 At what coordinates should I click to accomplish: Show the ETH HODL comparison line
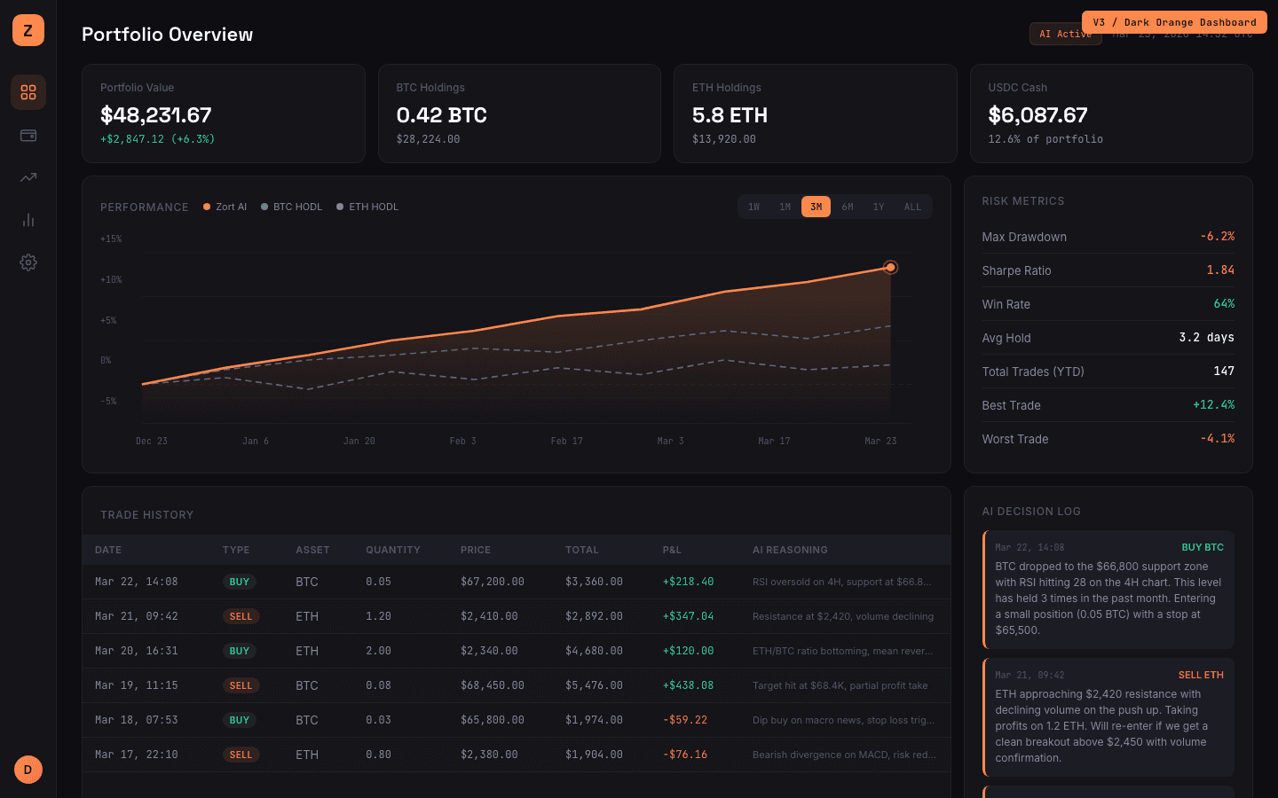367,207
